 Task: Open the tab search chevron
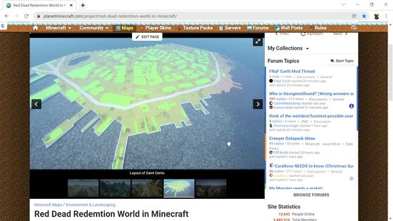coord(343,4)
